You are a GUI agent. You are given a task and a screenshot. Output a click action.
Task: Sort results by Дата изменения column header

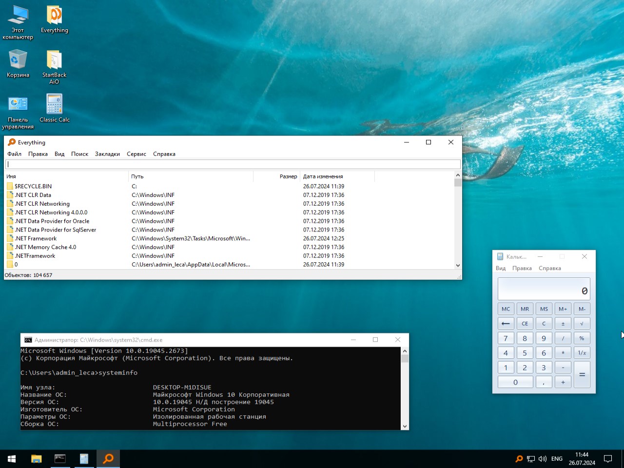(x=323, y=176)
